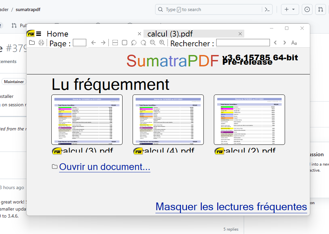Select the facing pages layout icon
This screenshot has width=329, height=234.
pyautogui.click(x=115, y=43)
